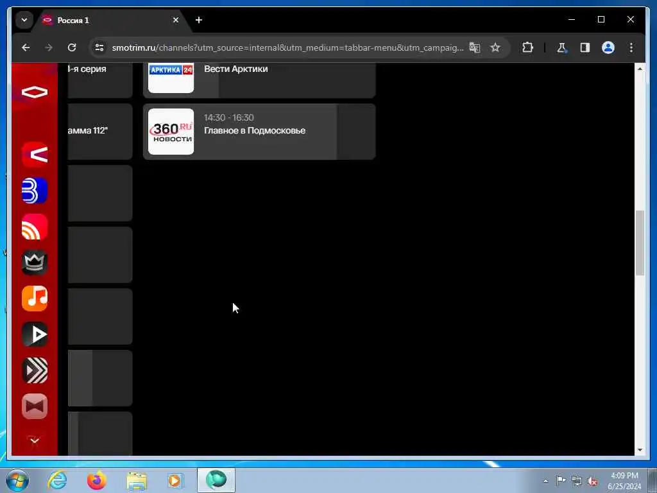
Task: Translate this page icon
Action: [x=474, y=48]
